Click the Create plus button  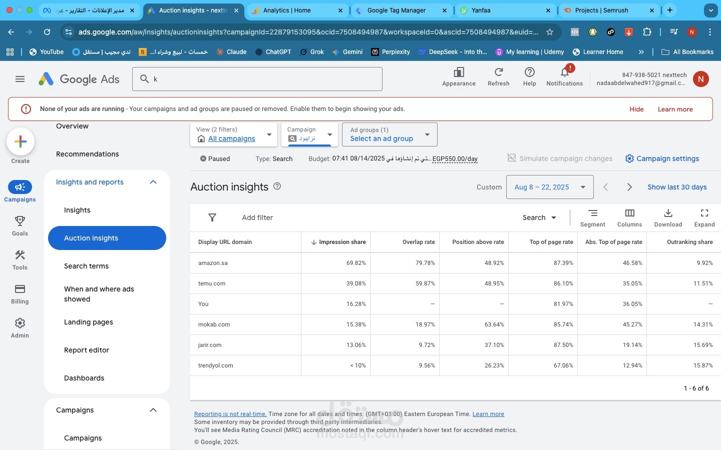21,141
